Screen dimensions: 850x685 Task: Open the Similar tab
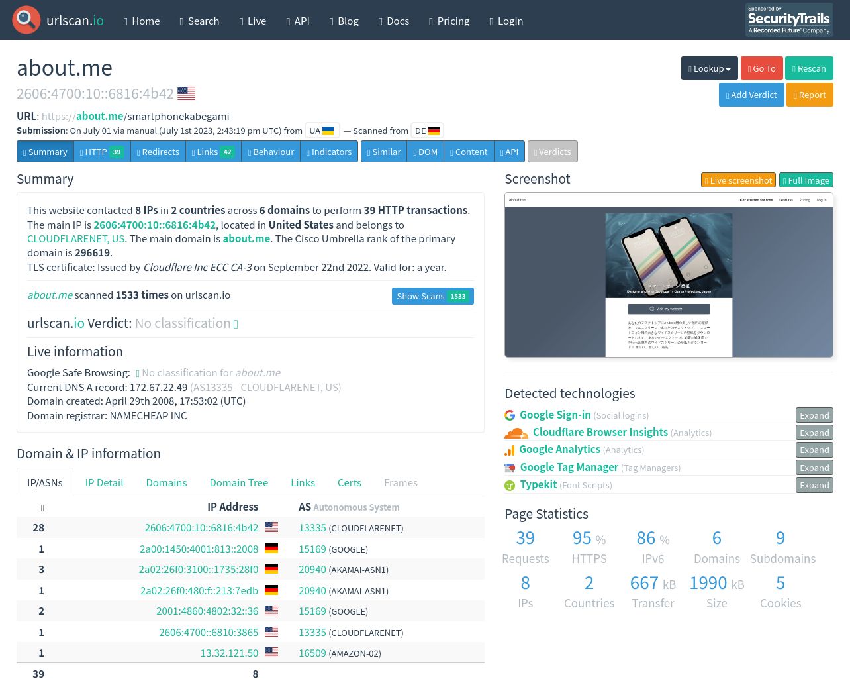384,152
